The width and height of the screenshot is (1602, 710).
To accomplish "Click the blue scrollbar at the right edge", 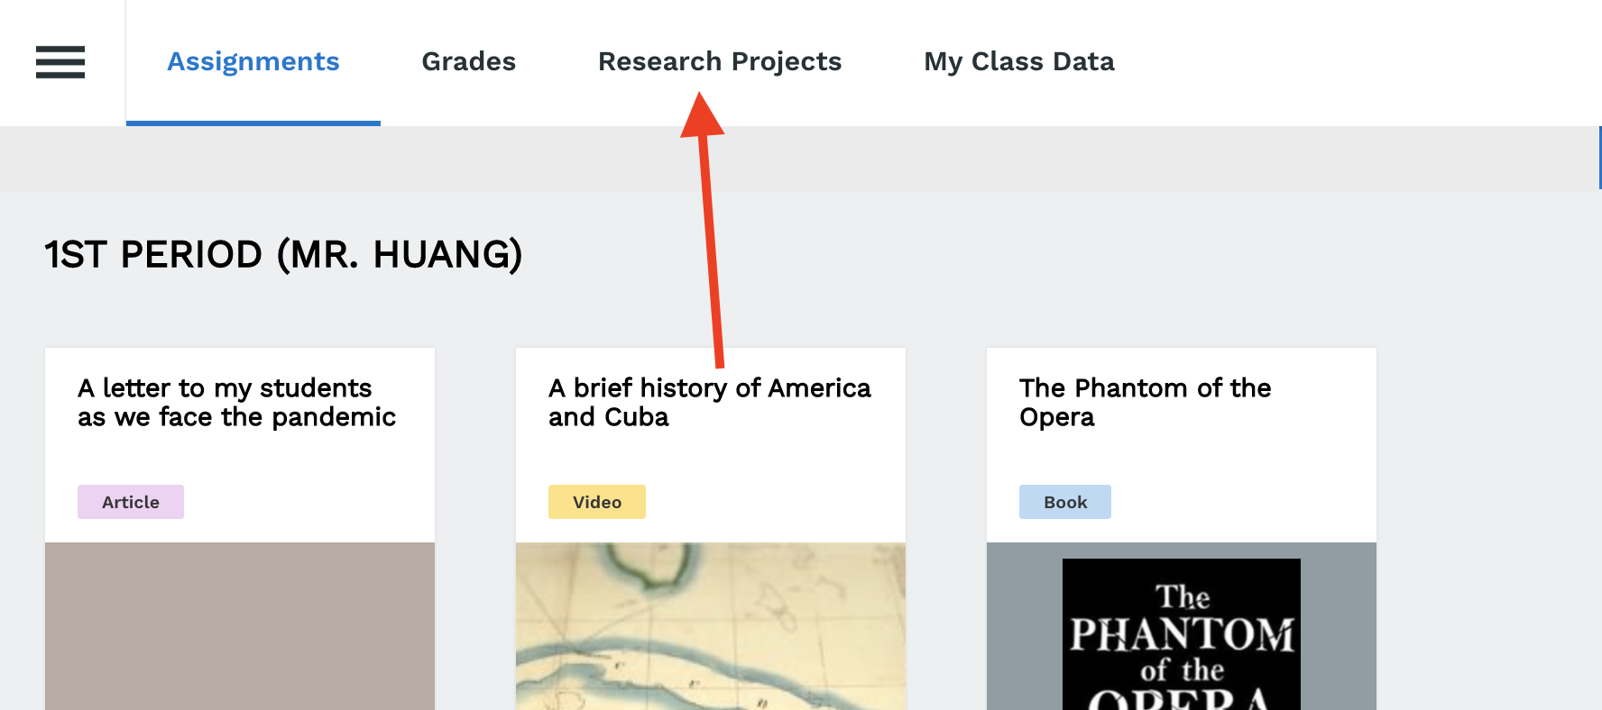I will pos(1599,158).
